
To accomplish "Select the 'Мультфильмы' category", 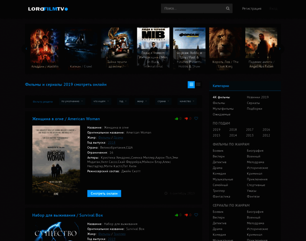I will point(223,108).
